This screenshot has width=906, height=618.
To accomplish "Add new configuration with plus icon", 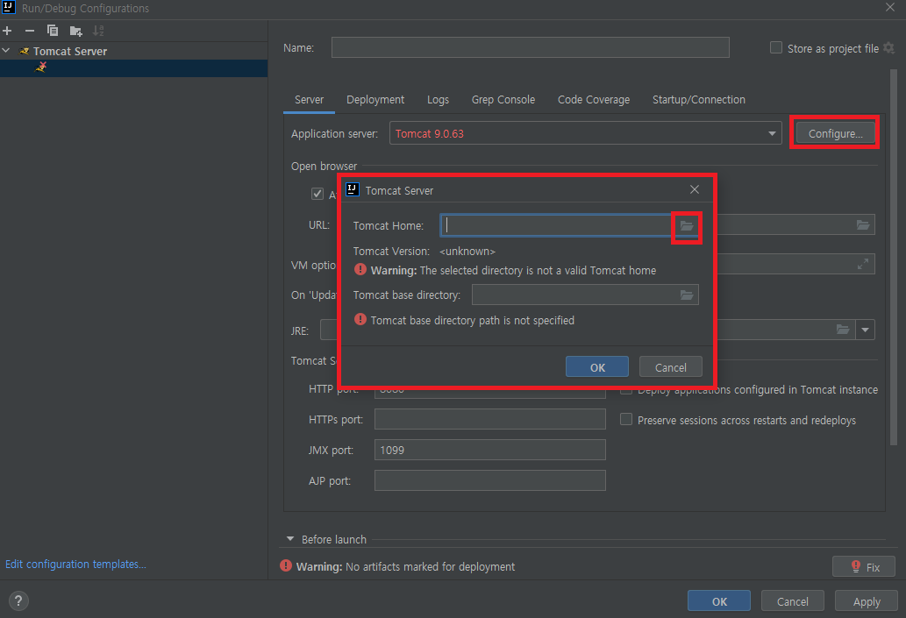I will pyautogui.click(x=7, y=31).
